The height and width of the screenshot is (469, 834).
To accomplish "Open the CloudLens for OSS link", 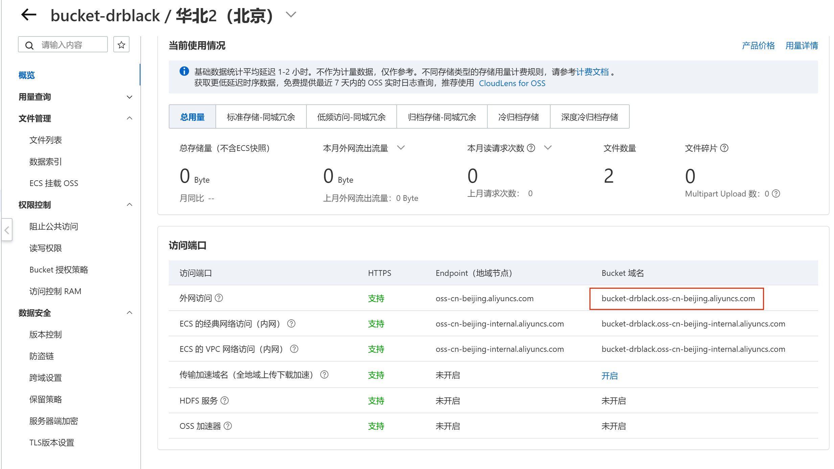I will pyautogui.click(x=512, y=83).
